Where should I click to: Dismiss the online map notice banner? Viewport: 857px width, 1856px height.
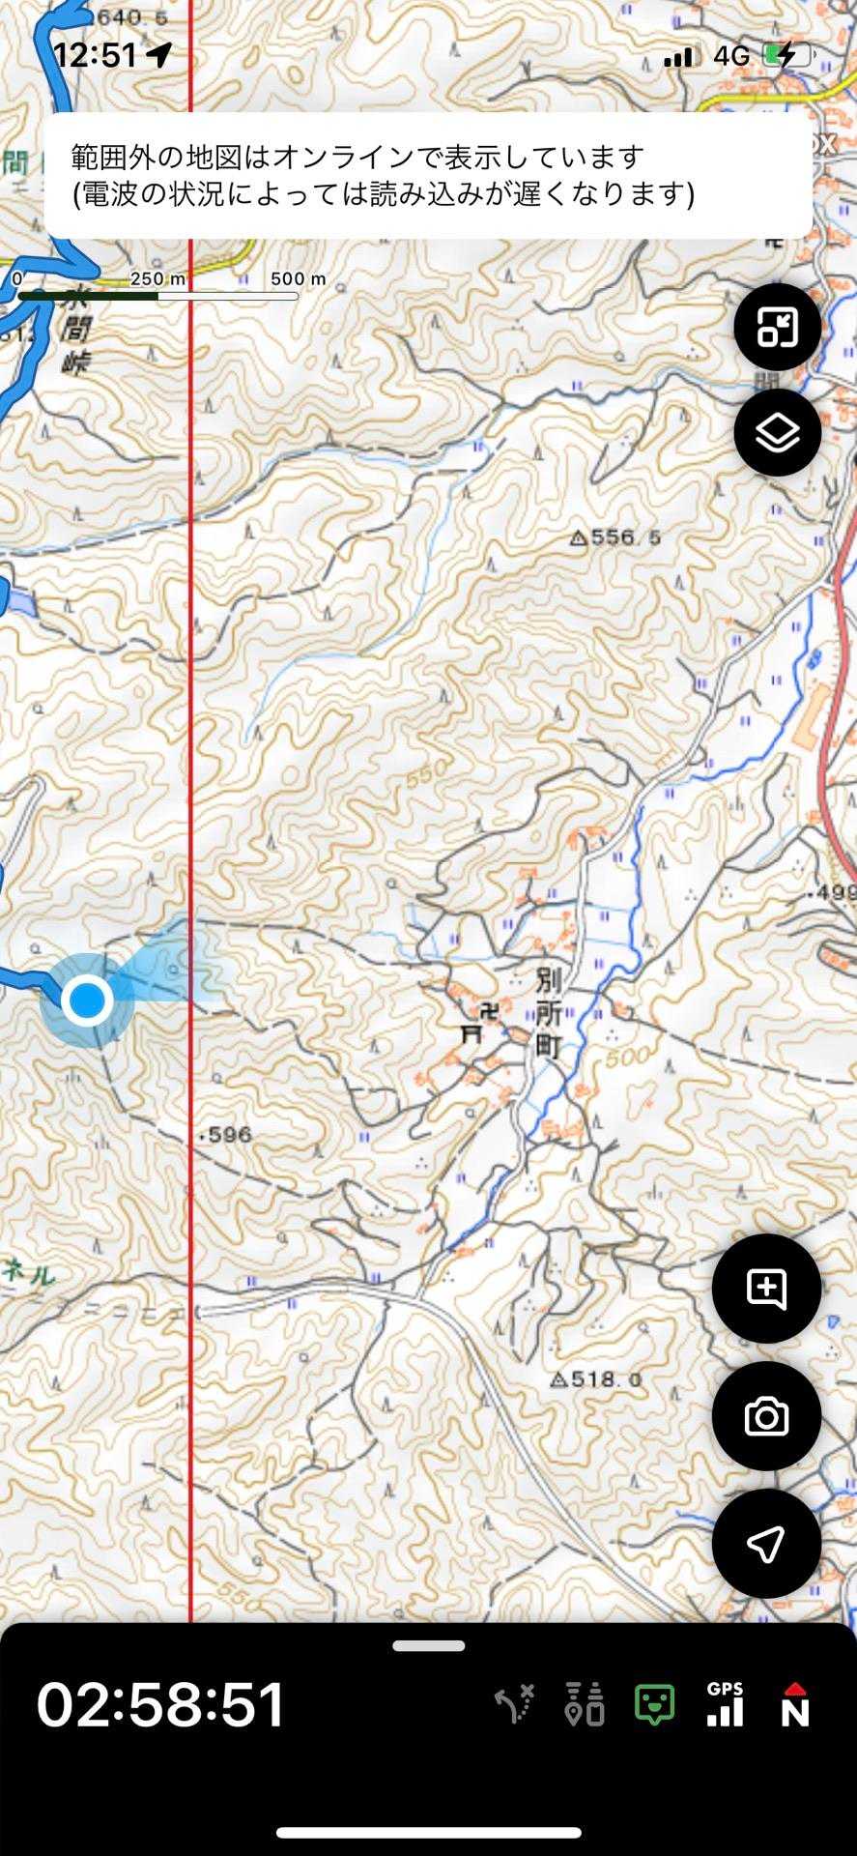click(x=428, y=175)
